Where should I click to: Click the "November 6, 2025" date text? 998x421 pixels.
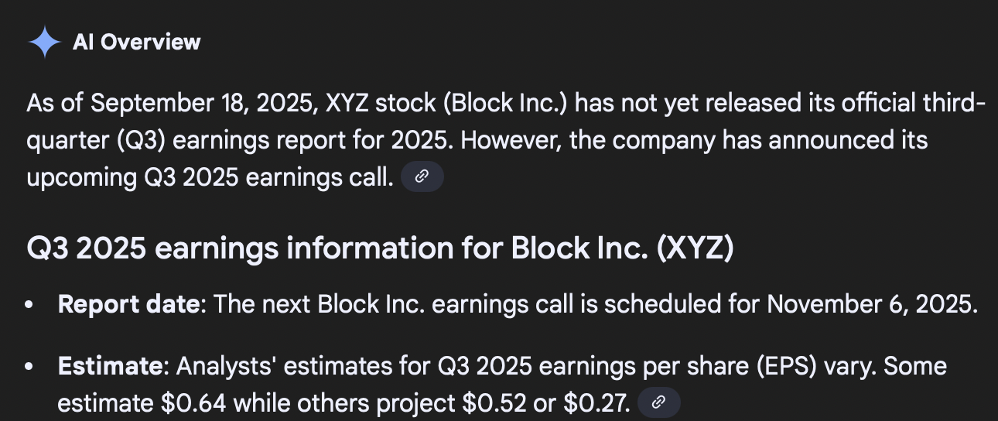click(871, 304)
